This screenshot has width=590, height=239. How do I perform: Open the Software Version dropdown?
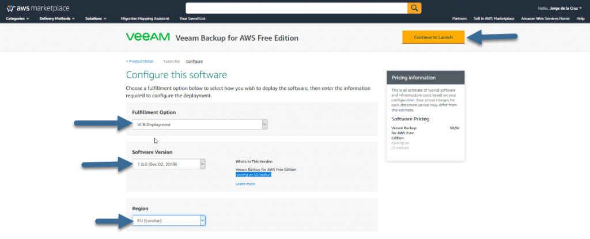[x=169, y=164]
